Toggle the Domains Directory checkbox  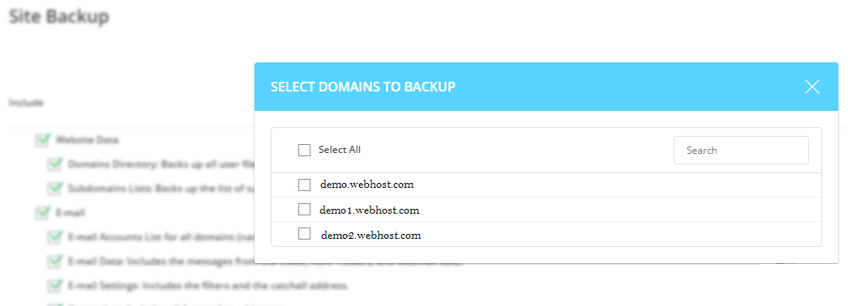pyautogui.click(x=54, y=164)
